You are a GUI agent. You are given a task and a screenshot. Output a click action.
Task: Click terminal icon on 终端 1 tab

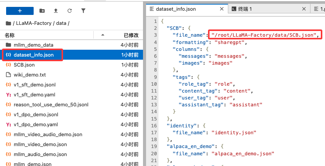pyautogui.click(x=234, y=9)
